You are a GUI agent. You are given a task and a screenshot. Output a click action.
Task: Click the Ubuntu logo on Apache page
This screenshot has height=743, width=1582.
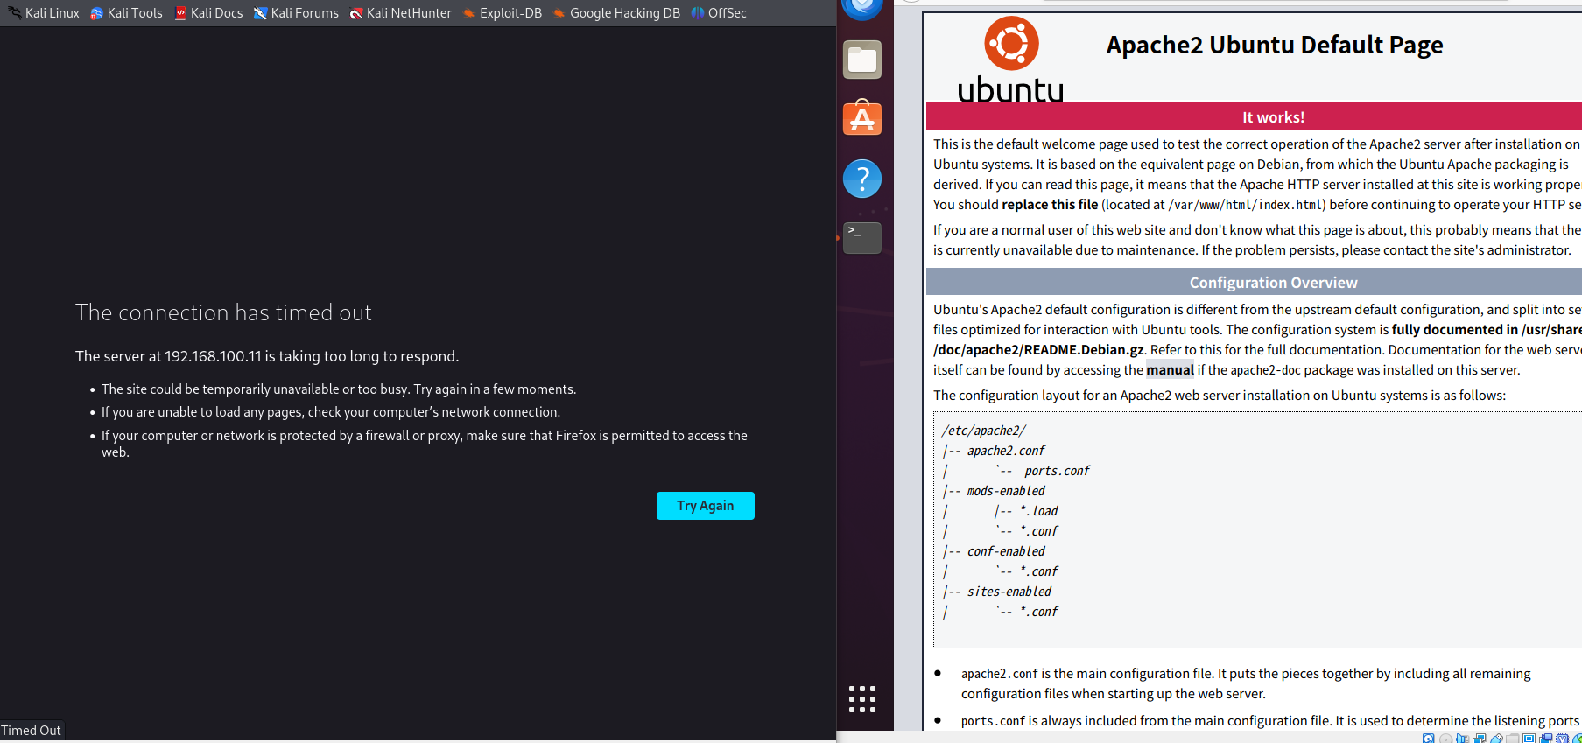(1011, 60)
